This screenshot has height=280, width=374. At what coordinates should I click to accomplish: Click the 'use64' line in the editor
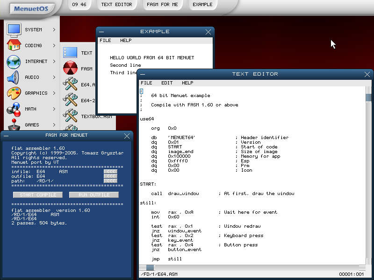coord(147,119)
